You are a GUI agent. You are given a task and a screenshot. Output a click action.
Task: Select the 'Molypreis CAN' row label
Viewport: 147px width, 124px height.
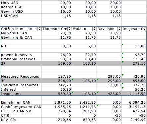pyautogui.click(x=21, y=33)
